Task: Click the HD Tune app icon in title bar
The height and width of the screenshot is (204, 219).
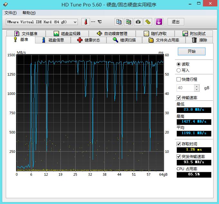Action: 5,5
